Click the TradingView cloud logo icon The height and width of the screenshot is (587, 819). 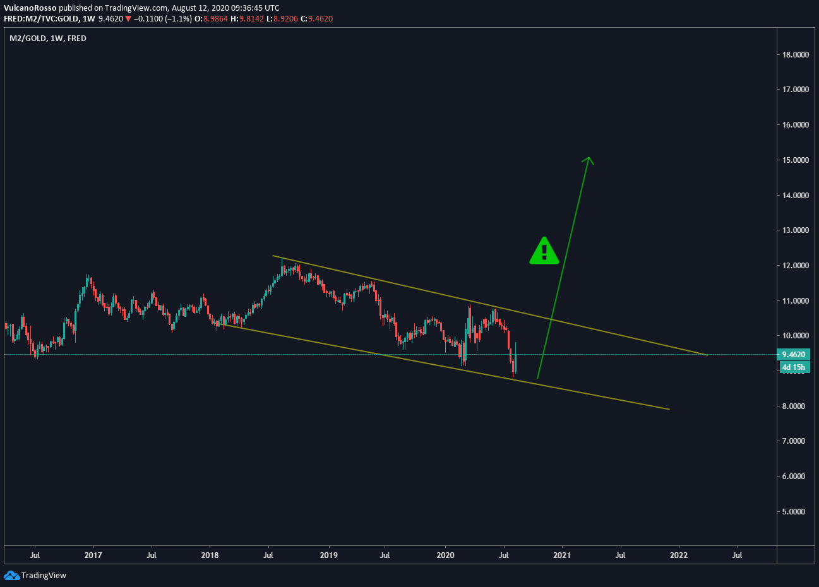click(11, 575)
